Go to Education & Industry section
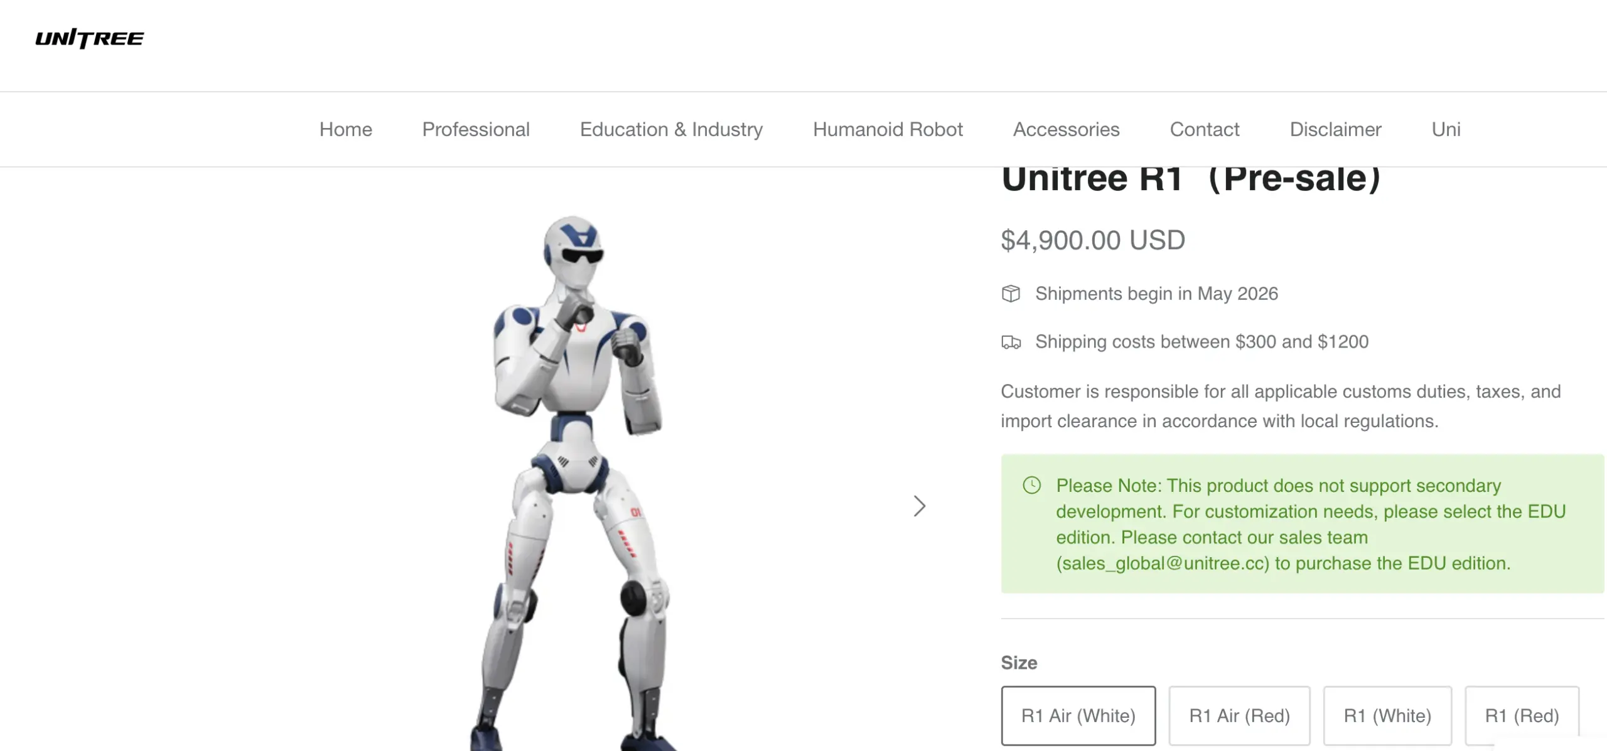 click(671, 129)
